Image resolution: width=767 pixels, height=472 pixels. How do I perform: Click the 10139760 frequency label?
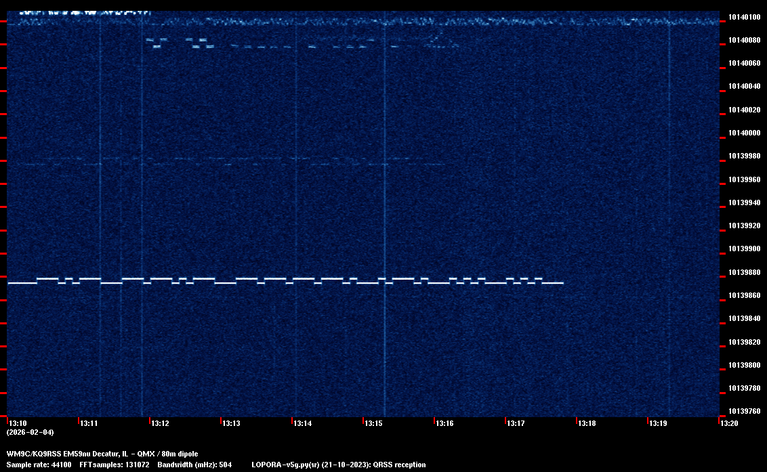pyautogui.click(x=743, y=411)
